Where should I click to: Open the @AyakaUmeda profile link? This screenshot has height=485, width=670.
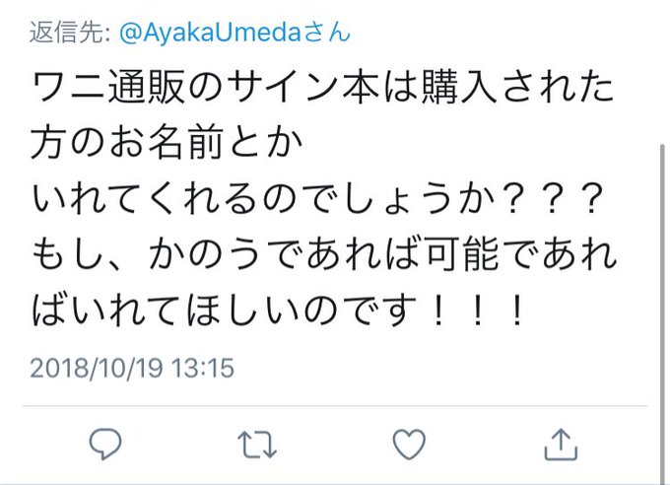pyautogui.click(x=211, y=33)
